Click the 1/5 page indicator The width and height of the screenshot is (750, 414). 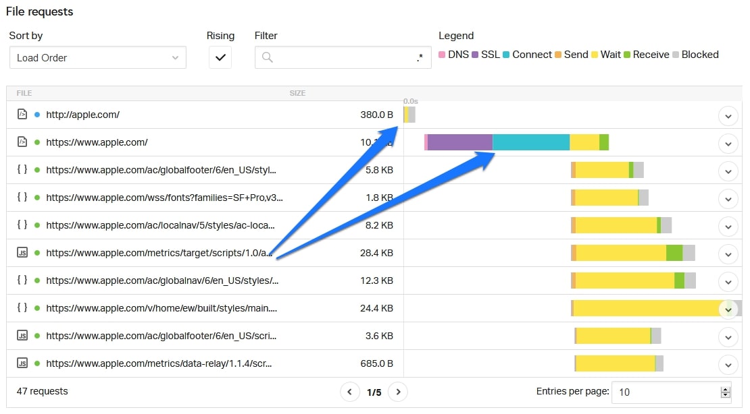[x=374, y=392]
